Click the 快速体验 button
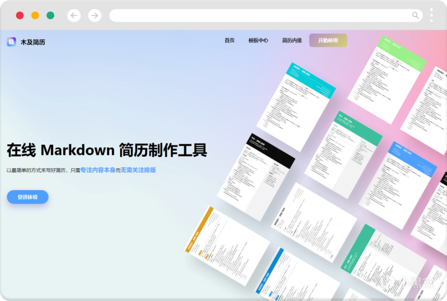 tap(28, 197)
